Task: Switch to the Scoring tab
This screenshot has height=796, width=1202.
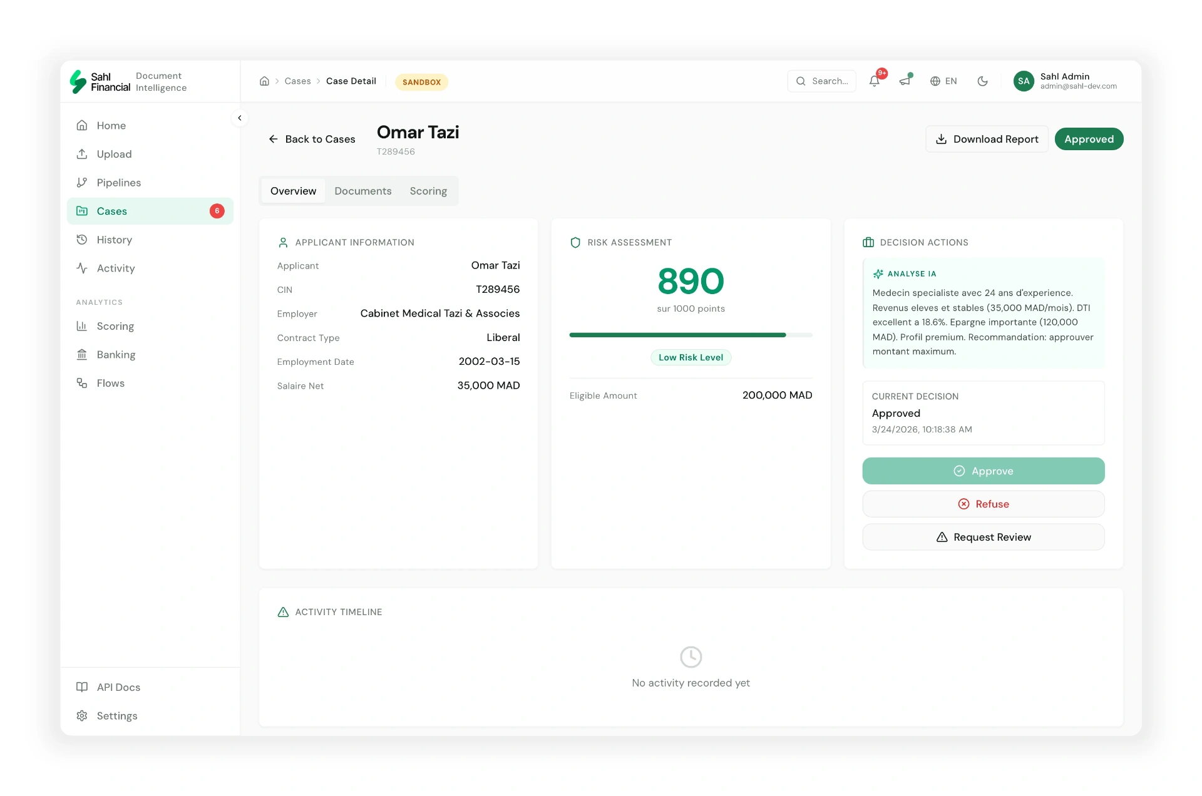Action: pos(428,191)
